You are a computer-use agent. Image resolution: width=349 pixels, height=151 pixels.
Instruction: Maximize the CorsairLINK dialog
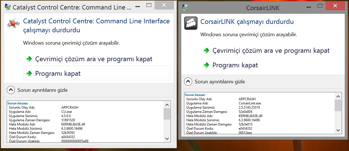[x=320, y=6]
